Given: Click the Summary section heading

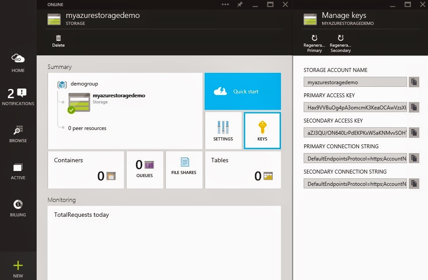Looking at the screenshot, I should pyautogui.click(x=59, y=67).
